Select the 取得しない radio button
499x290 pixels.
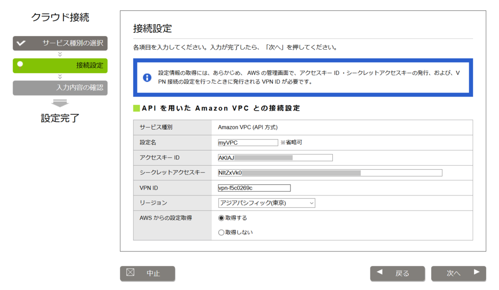(221, 232)
